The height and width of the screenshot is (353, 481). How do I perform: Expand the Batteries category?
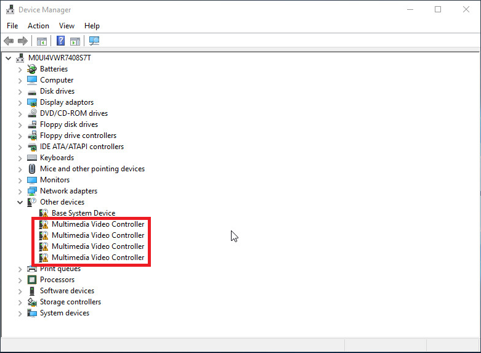(x=20, y=70)
